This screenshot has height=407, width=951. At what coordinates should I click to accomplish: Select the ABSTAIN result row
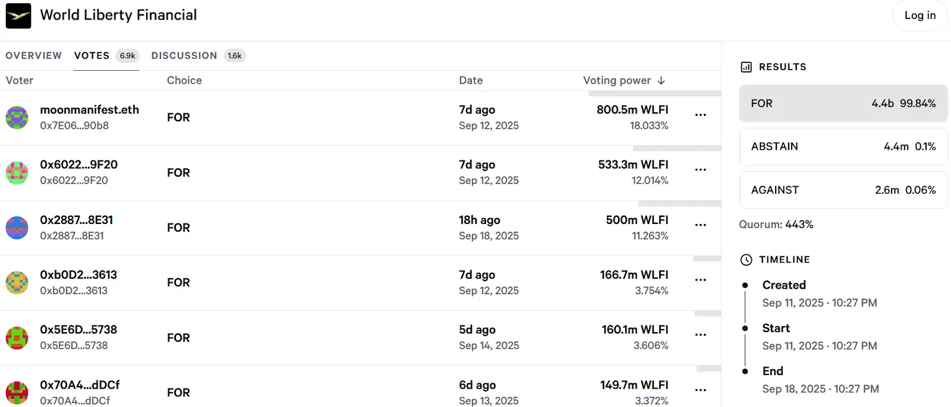[x=843, y=147]
